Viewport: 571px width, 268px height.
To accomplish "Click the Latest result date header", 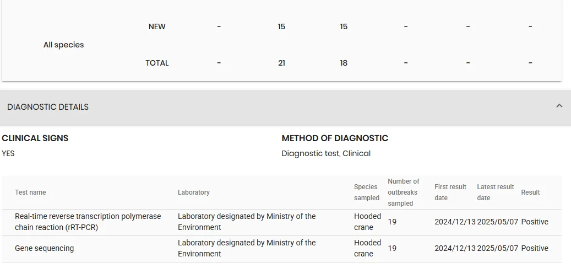I will coord(495,192).
